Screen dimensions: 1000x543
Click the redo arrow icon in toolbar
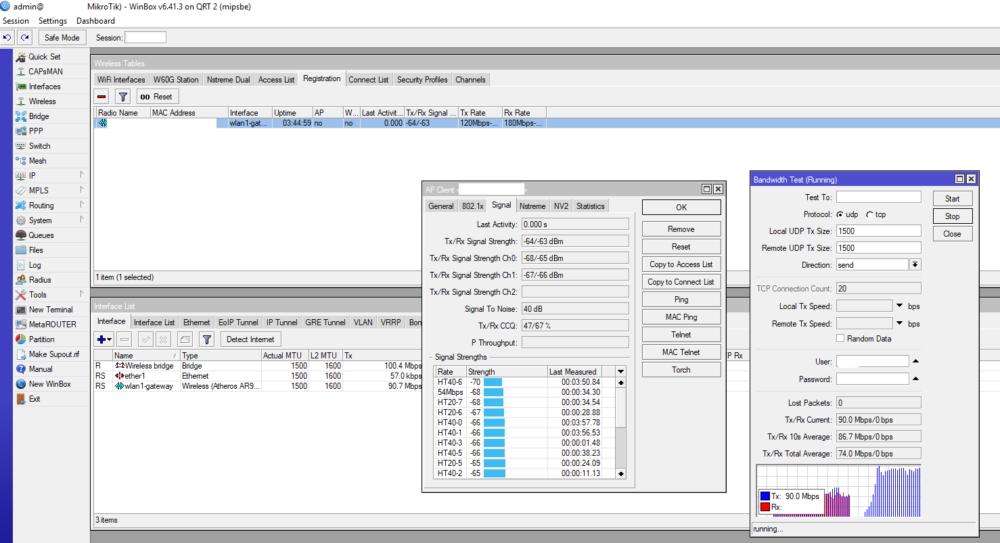(x=24, y=38)
